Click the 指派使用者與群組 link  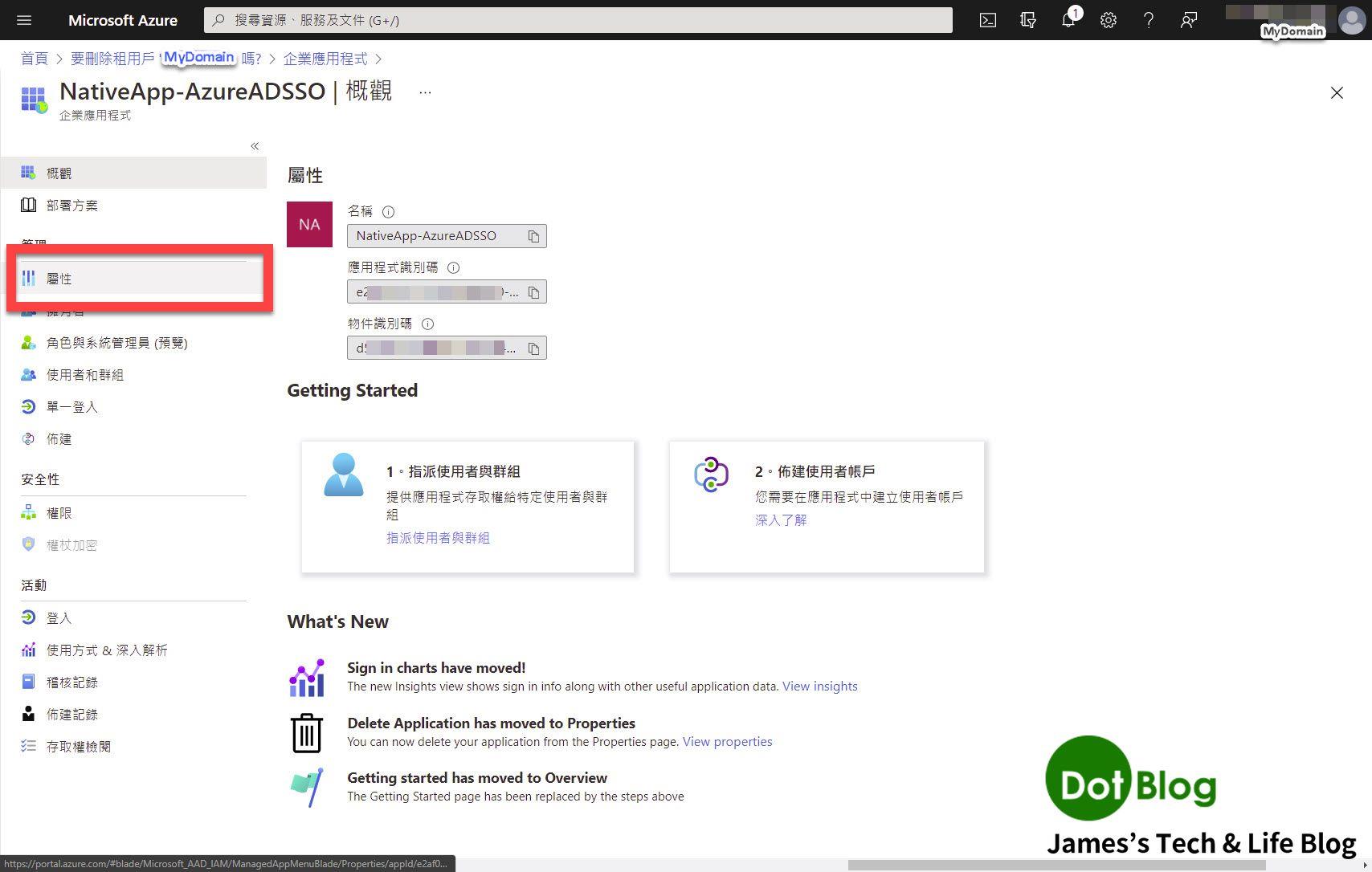(438, 538)
